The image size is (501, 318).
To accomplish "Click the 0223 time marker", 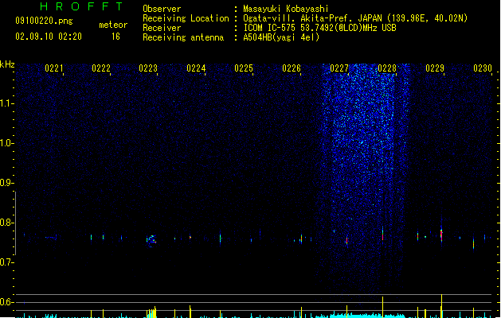I will [148, 68].
